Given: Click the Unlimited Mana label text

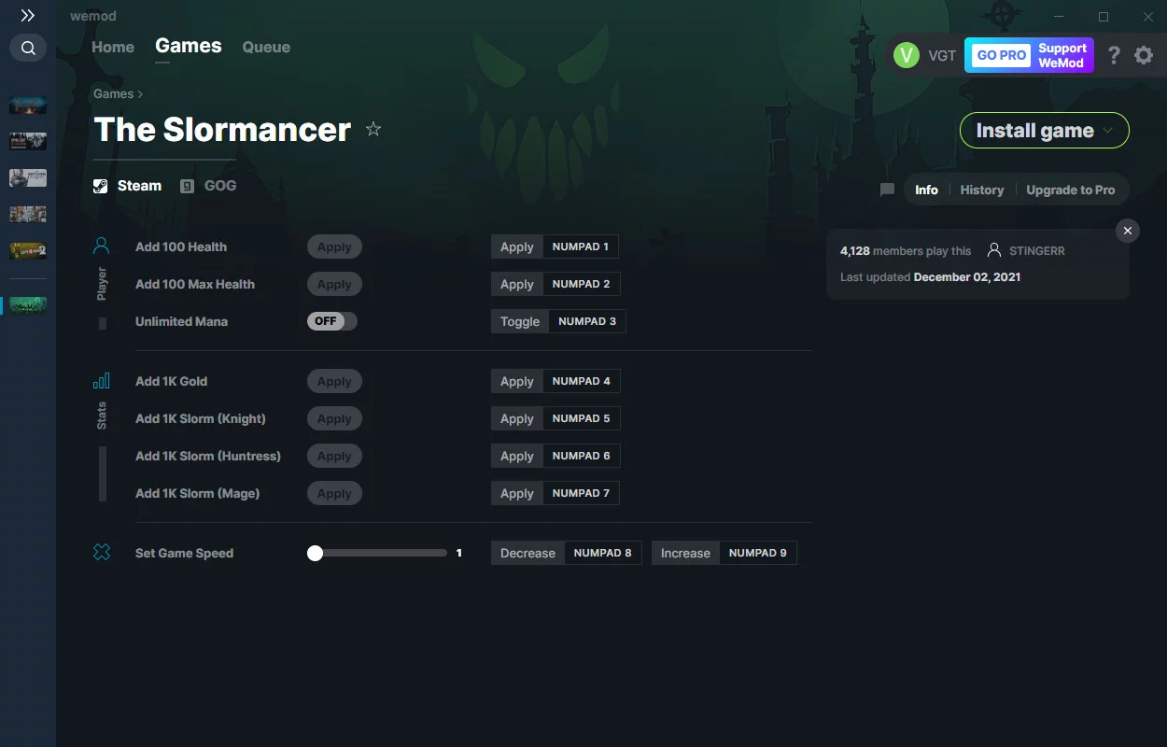Looking at the screenshot, I should coord(181,321).
